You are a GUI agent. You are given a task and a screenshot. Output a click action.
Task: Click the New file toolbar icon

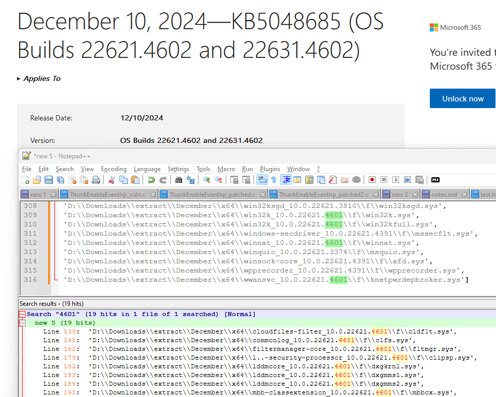point(25,180)
